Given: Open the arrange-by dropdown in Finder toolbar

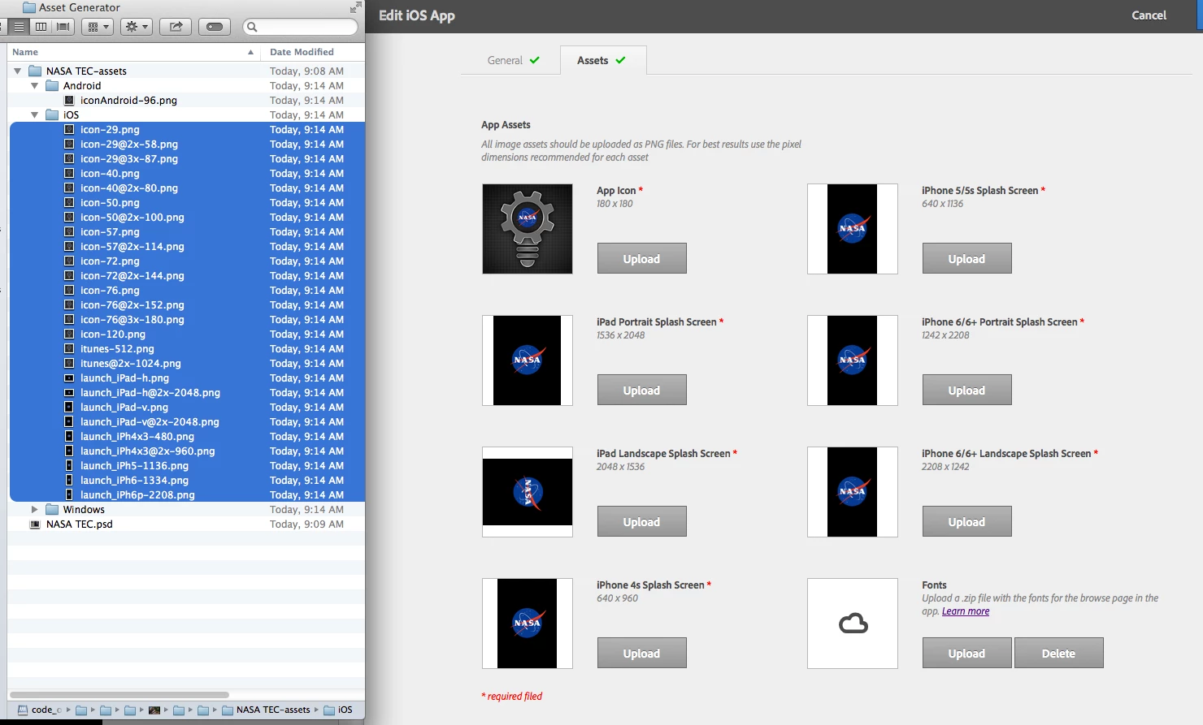Looking at the screenshot, I should click(98, 27).
